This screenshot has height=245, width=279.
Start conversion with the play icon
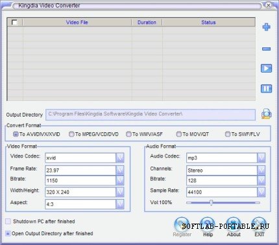click(266, 69)
